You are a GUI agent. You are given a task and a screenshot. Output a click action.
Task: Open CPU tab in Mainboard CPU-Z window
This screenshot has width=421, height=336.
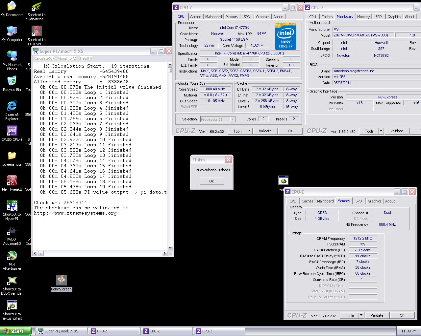[312, 17]
